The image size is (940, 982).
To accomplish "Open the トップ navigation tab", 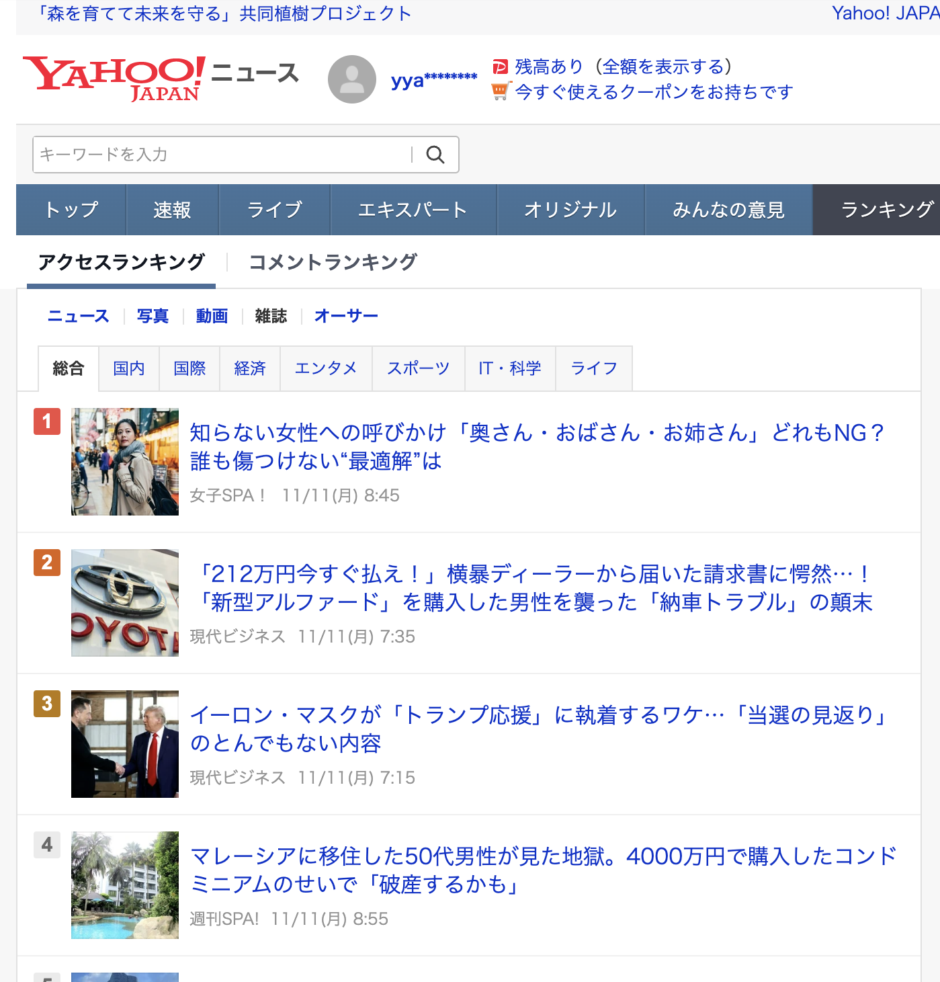I will pos(71,210).
